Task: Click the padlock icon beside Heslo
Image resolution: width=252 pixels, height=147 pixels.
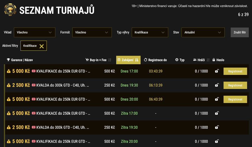Action: click(214, 60)
